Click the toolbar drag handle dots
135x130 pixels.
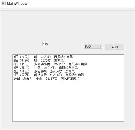tap(1, 9)
